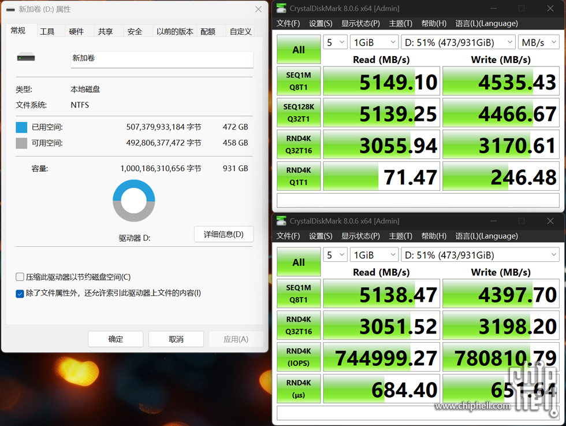Viewport: 566px width, 426px height.
Task: Run RND4K Q32T16 test in lower CrystalDiskMark window
Action: (299, 325)
